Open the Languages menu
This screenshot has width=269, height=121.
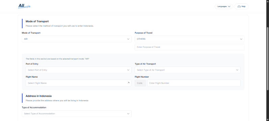[x=224, y=6]
